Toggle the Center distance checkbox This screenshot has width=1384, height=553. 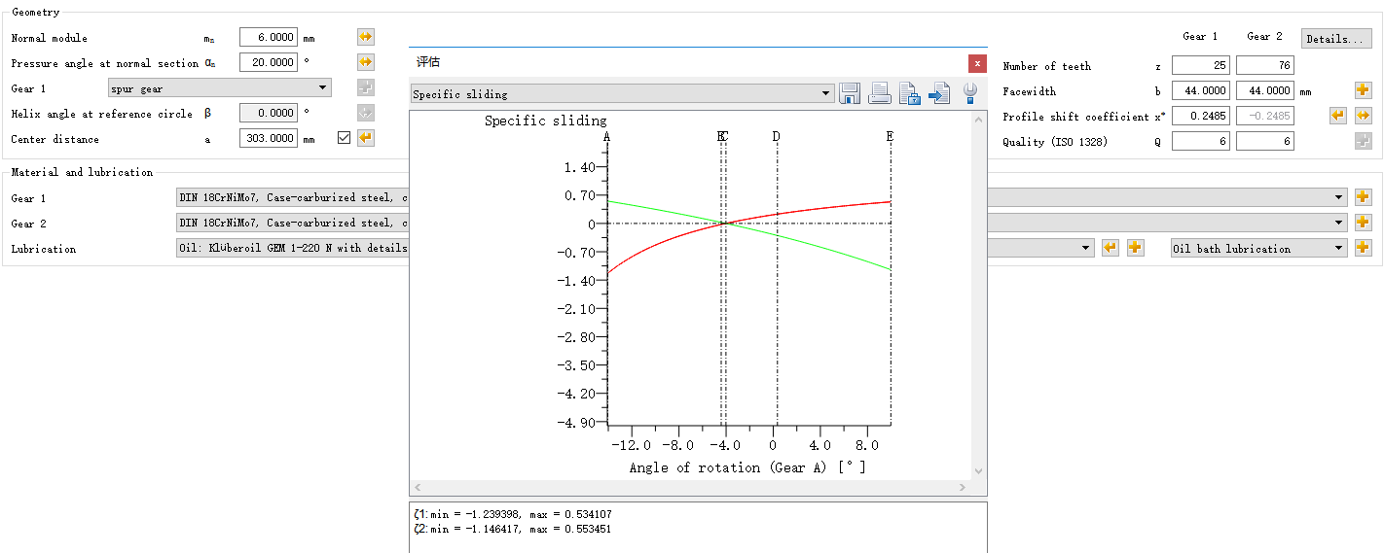pos(344,138)
